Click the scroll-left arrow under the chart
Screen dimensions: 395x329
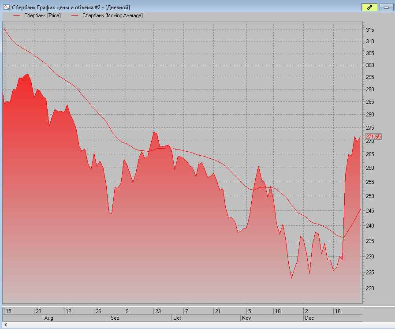click(x=6, y=325)
